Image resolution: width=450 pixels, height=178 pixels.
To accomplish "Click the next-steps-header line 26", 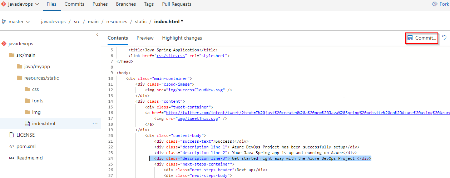I will click(x=216, y=170).
